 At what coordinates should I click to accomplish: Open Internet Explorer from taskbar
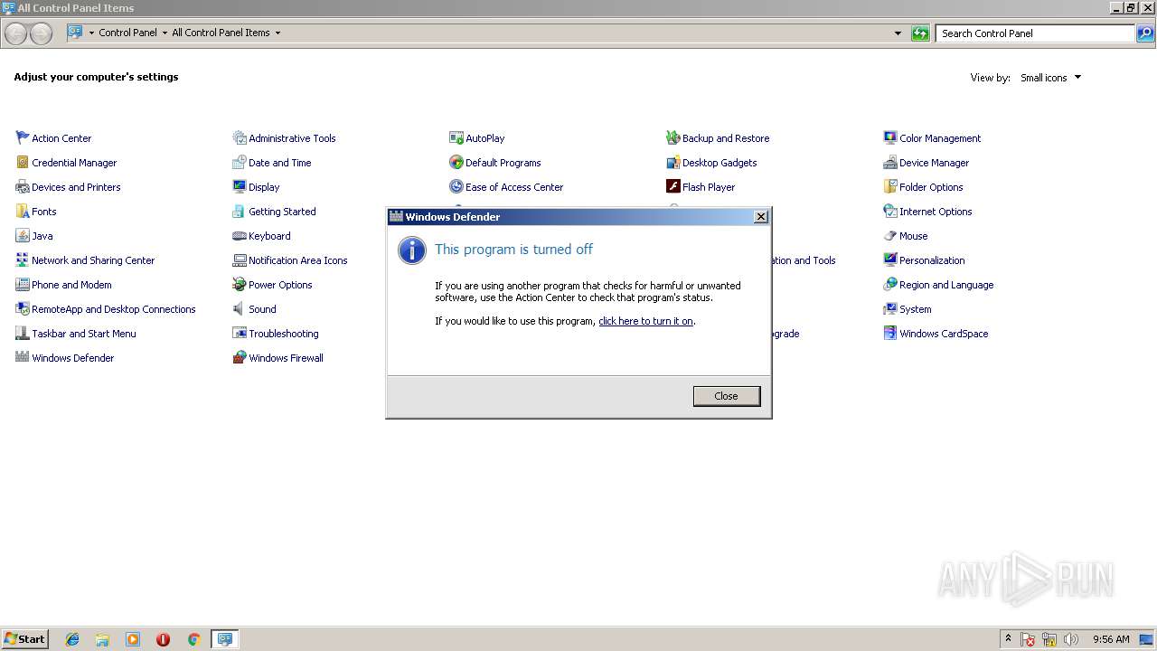(72, 639)
